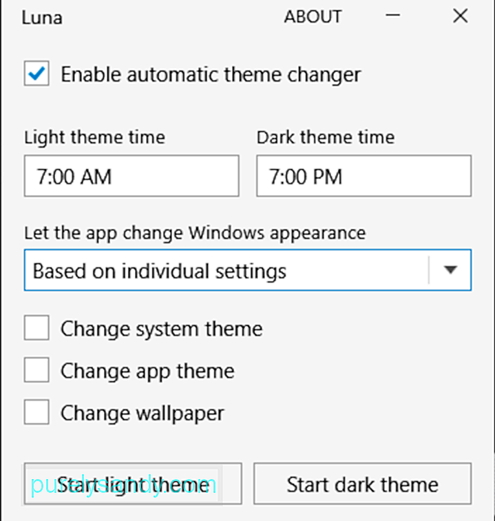Select the 7:00 AM time value
The height and width of the screenshot is (521, 495).
click(x=74, y=177)
